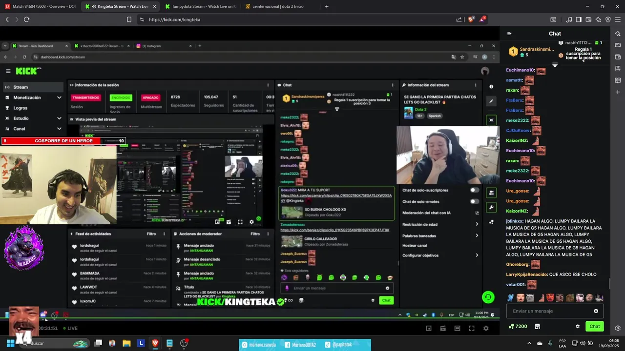Open the reading list icon in the sidebar

click(x=618, y=80)
